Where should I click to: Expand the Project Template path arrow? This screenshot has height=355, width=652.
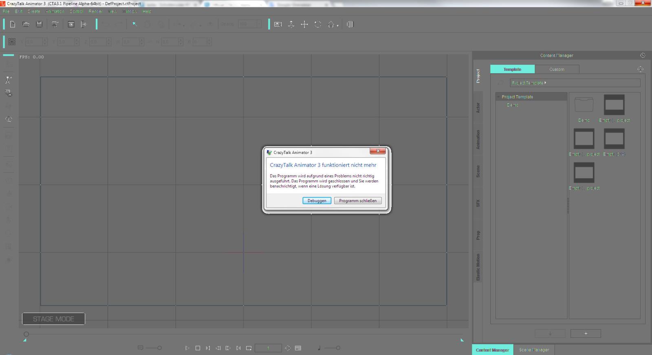tap(545, 83)
